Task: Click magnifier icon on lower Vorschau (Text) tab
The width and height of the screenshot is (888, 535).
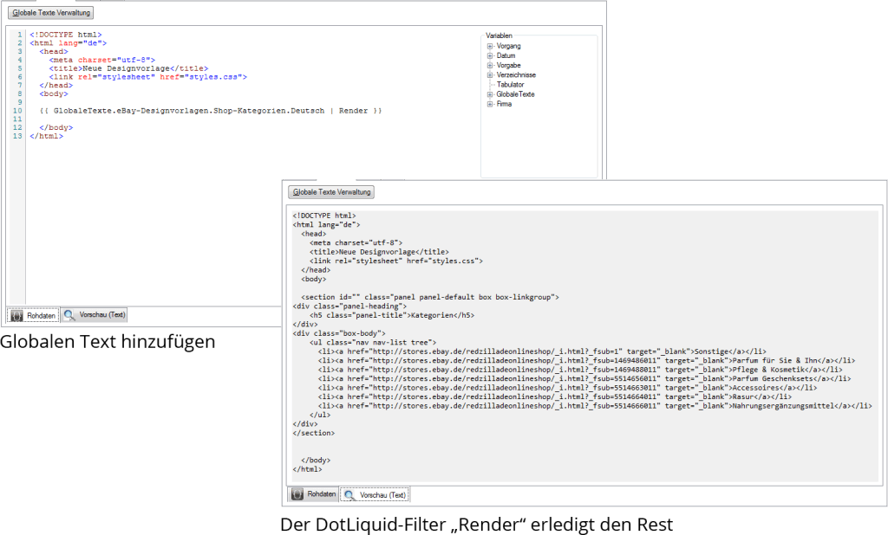Action: pyautogui.click(x=349, y=494)
